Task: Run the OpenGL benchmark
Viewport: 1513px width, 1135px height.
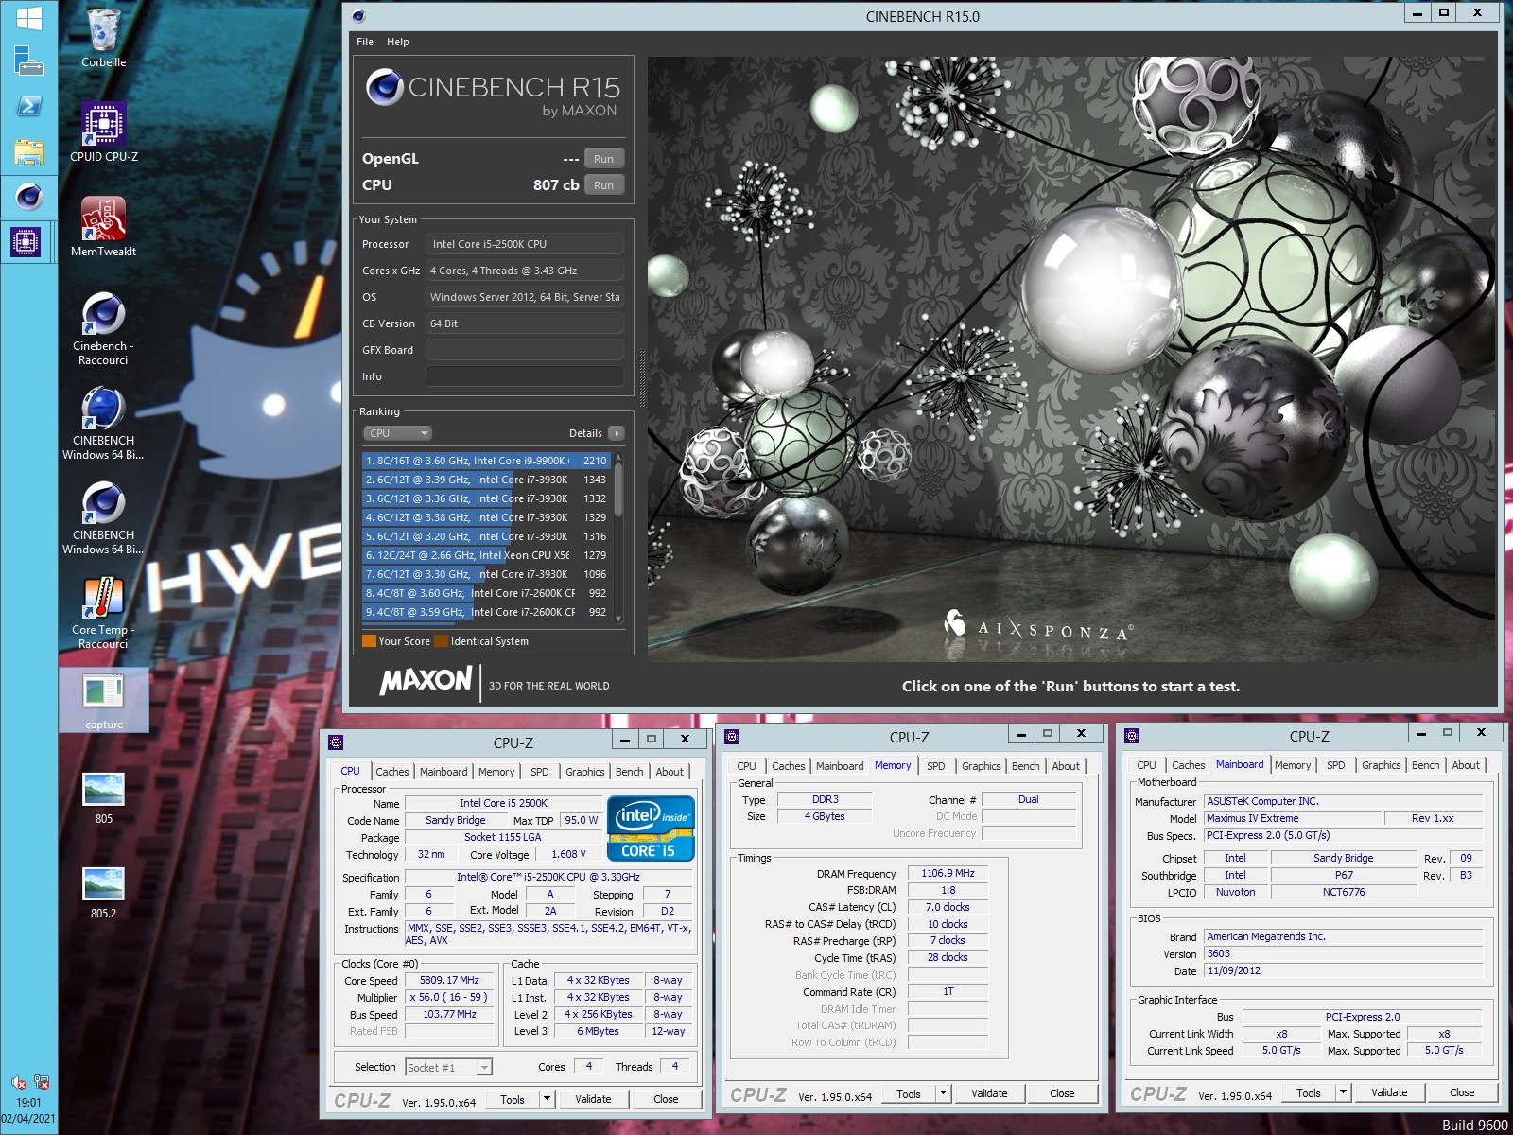Action: coord(604,159)
